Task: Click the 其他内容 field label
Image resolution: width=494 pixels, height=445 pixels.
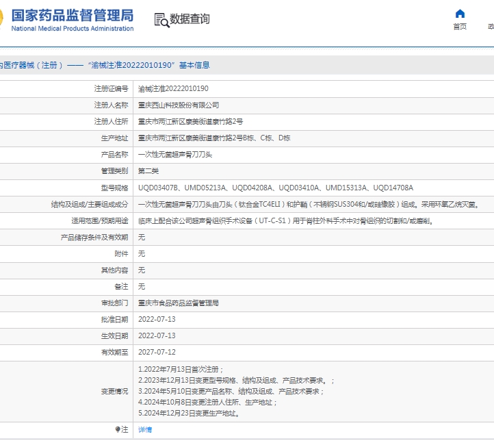Action: click(x=115, y=270)
